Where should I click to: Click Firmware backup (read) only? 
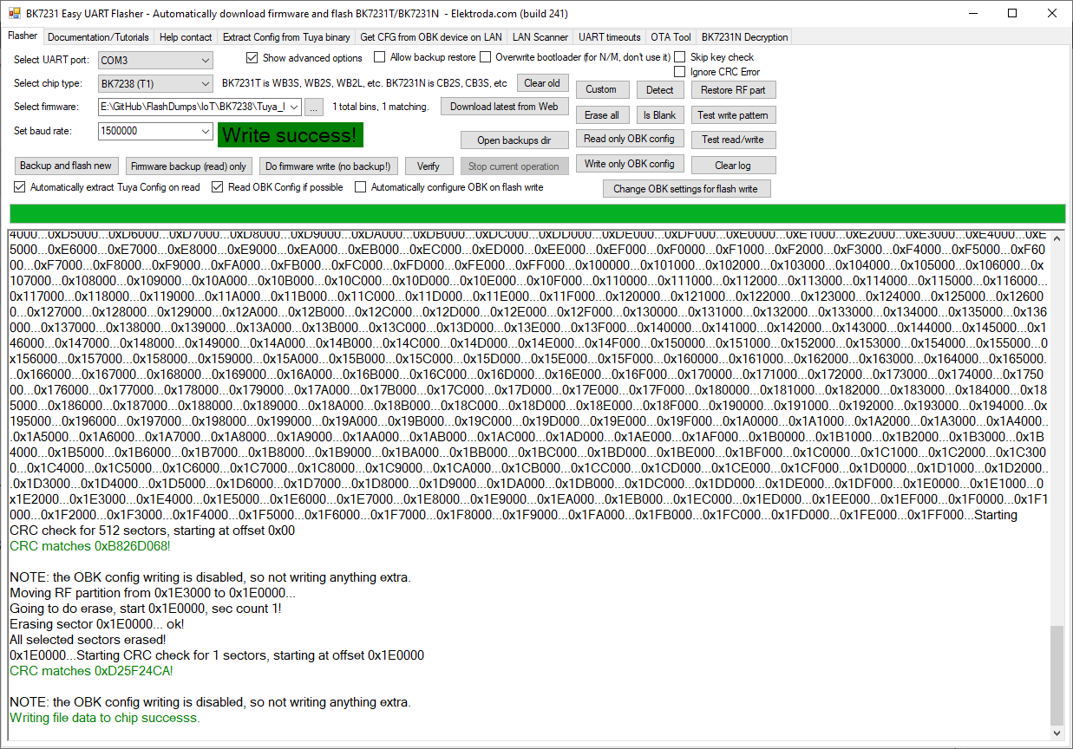click(188, 166)
